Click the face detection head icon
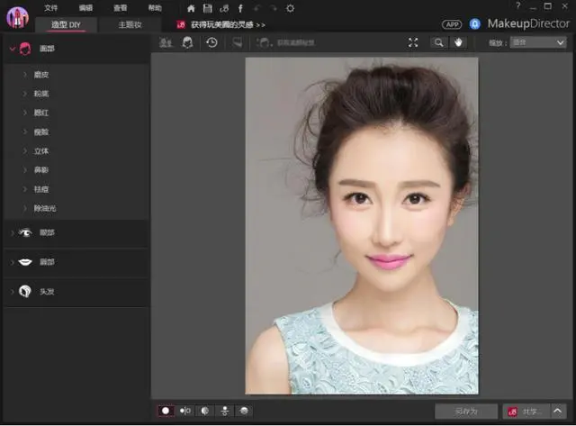 click(188, 42)
